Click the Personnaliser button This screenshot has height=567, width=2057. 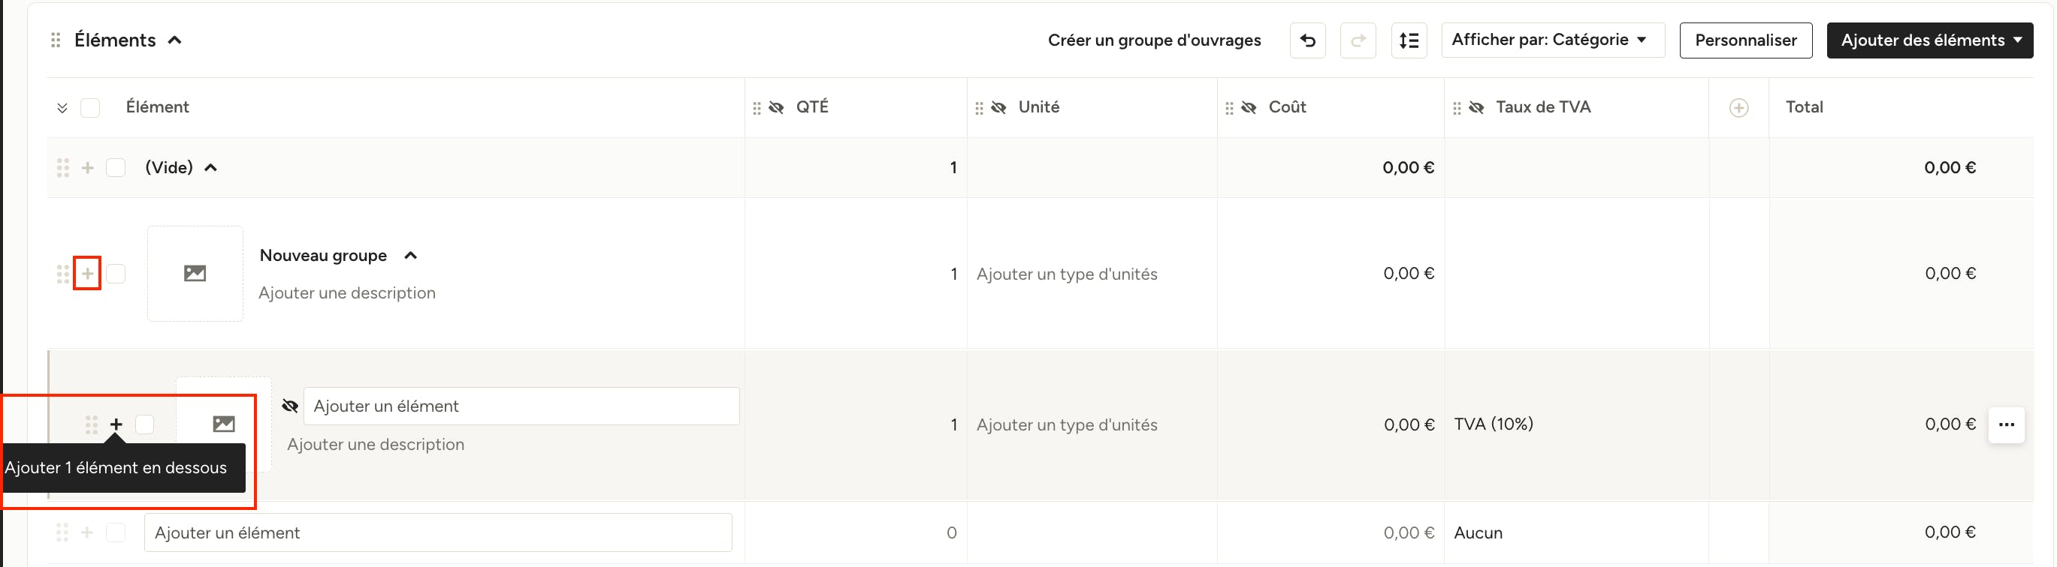1745,40
